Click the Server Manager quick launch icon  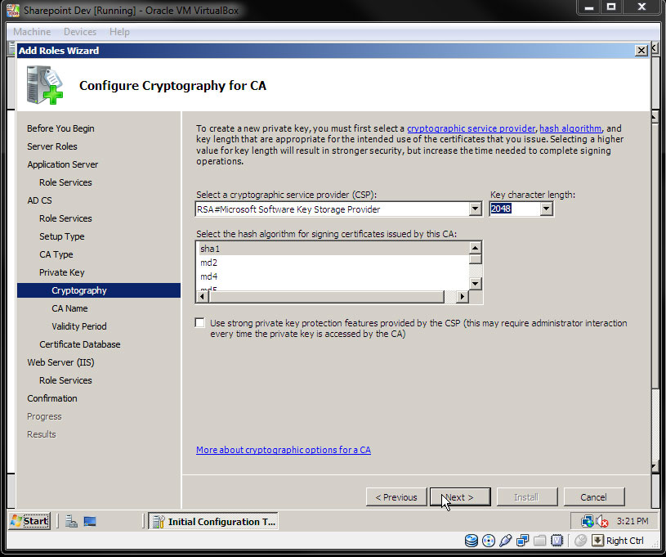point(71,521)
